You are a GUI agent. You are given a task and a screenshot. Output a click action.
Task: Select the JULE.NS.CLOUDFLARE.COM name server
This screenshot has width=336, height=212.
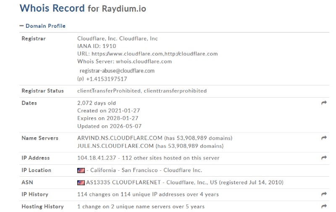pyautogui.click(x=115, y=146)
